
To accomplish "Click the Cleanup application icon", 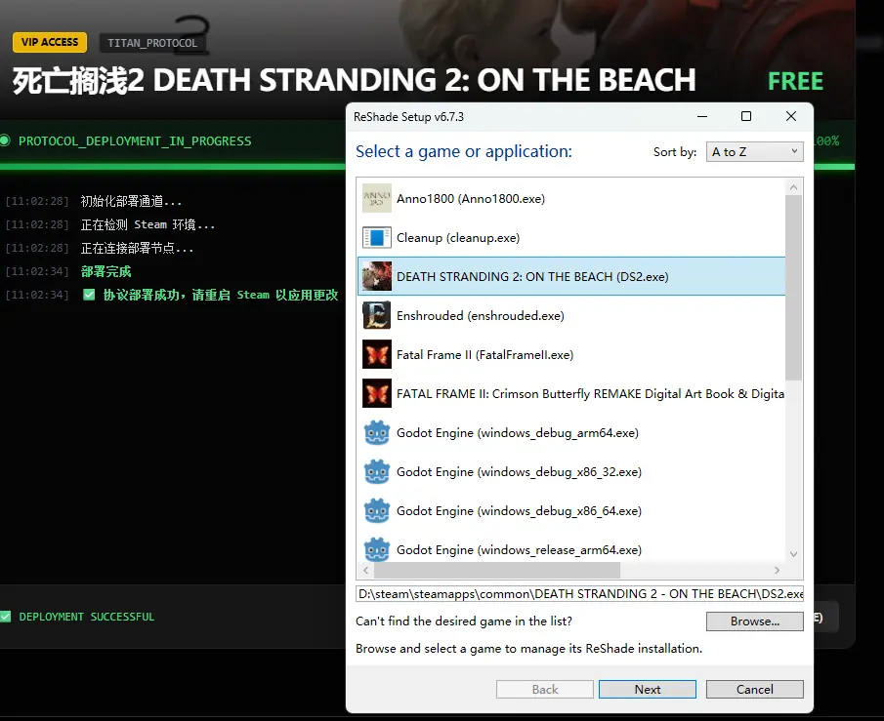I will 377,238.
